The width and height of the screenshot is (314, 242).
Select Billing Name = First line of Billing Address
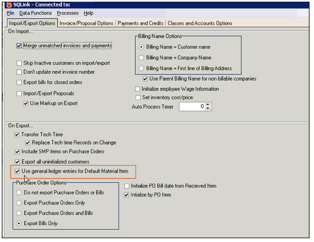tap(141, 68)
